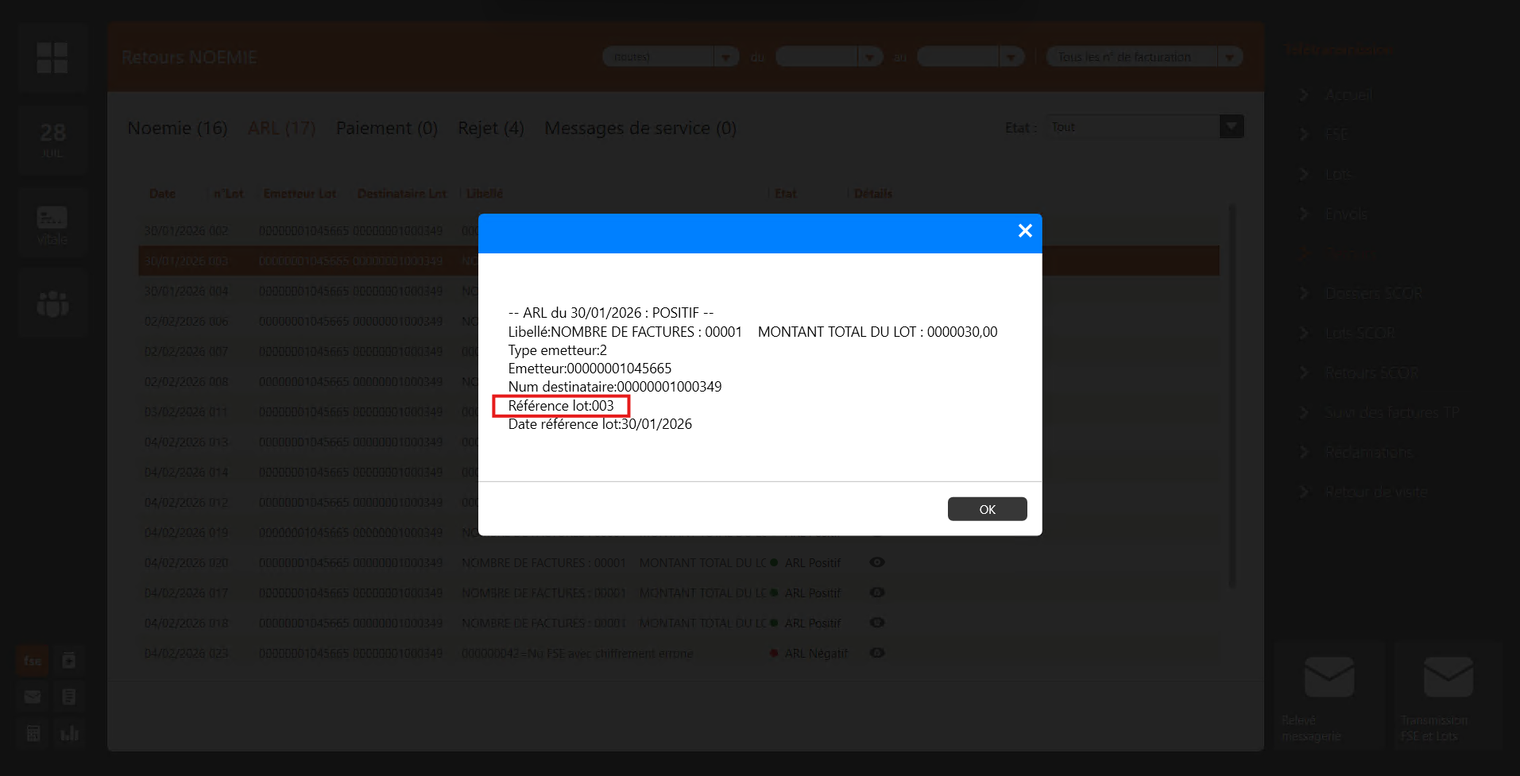Expand the Dossiers SCOR chevron

coord(1304,293)
